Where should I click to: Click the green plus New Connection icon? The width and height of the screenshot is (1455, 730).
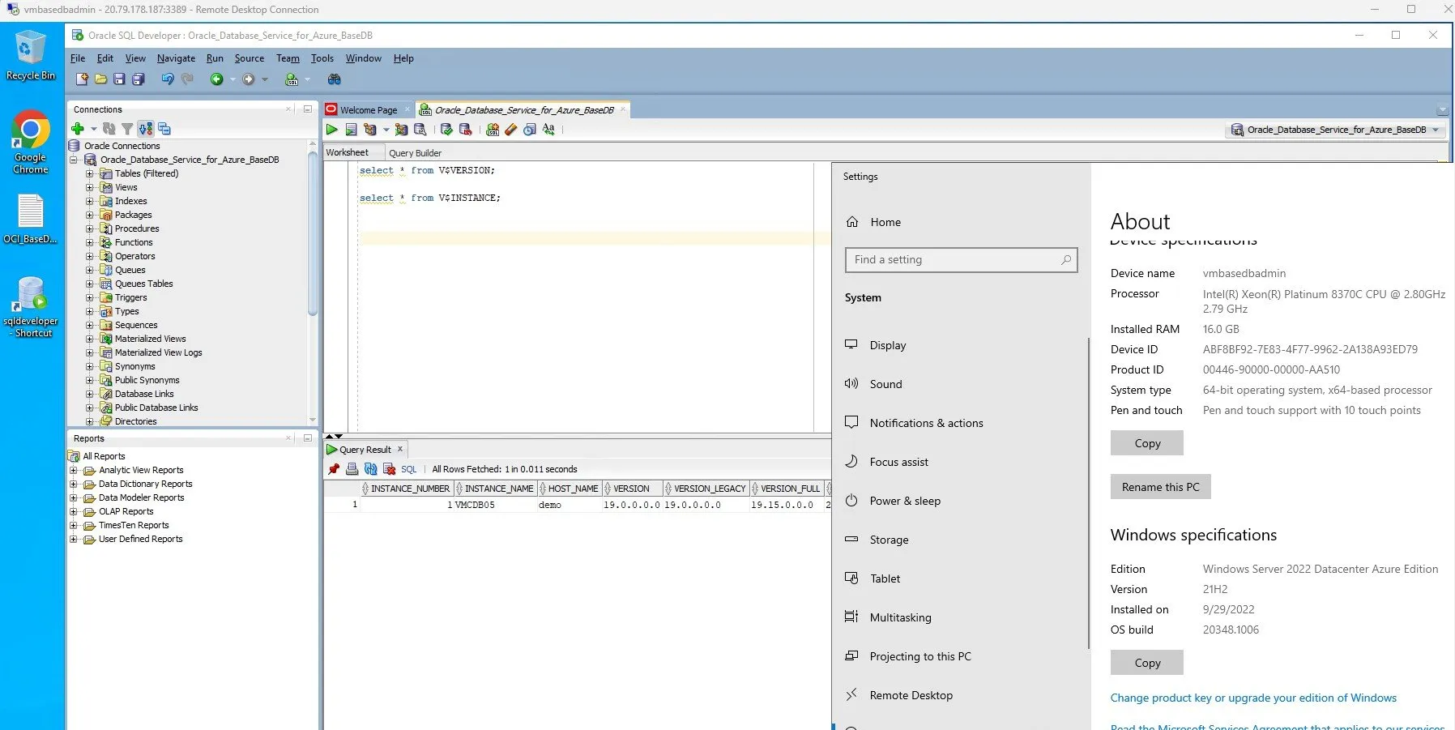coord(78,129)
